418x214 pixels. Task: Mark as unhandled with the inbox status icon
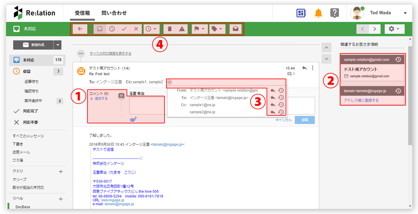coord(100,29)
